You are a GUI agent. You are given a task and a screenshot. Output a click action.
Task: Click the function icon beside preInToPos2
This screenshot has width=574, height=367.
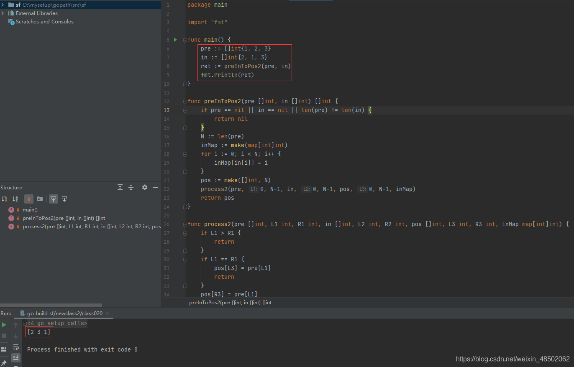[x=11, y=218]
